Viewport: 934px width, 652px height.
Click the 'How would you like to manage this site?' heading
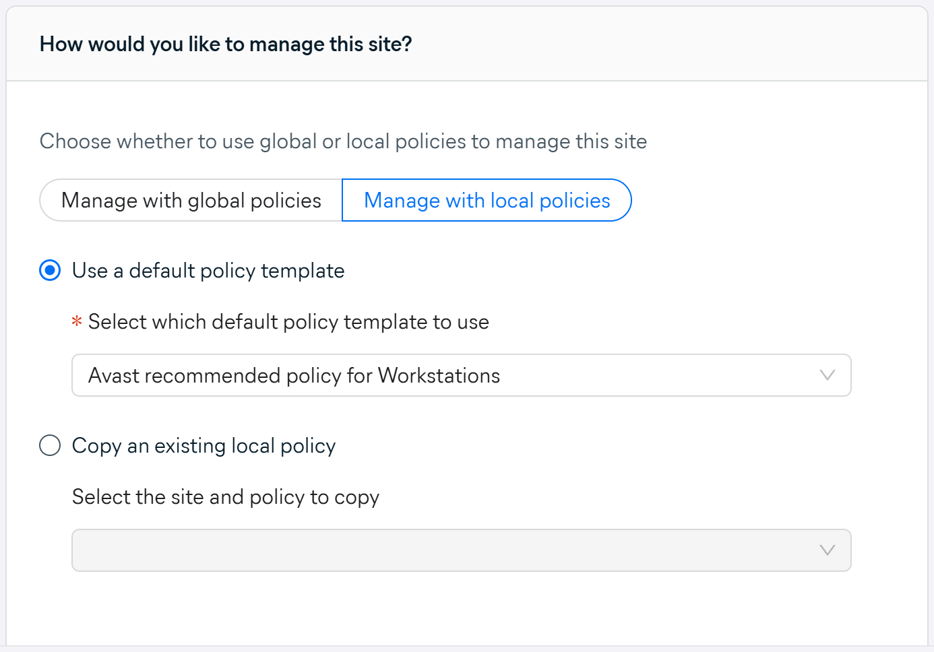[226, 44]
